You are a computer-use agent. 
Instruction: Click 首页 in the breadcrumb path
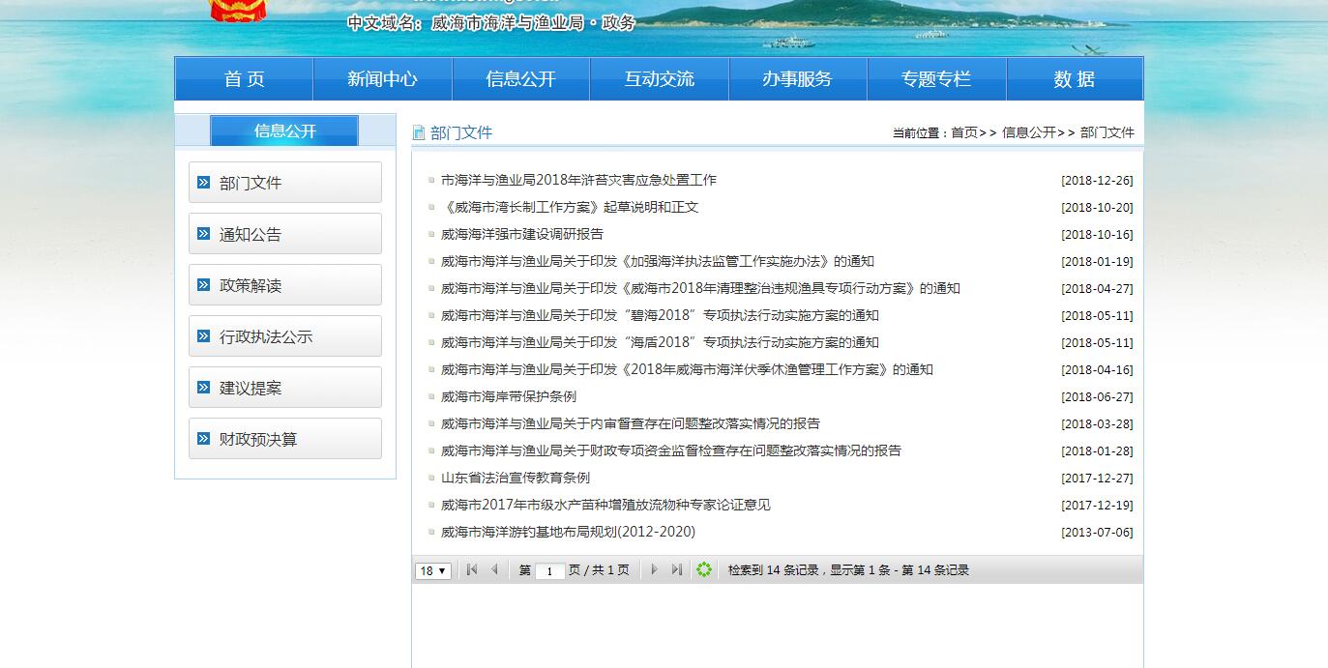pos(963,133)
